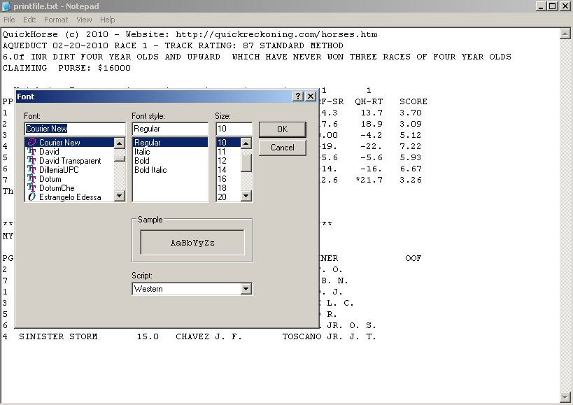Choose Italic in the Font style list
This screenshot has width=573, height=405.
point(143,152)
